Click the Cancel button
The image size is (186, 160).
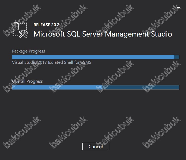(96, 146)
